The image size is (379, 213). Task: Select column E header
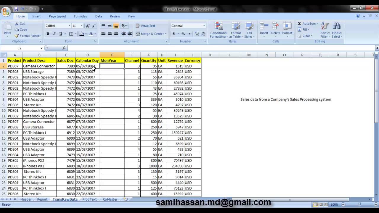112,55
